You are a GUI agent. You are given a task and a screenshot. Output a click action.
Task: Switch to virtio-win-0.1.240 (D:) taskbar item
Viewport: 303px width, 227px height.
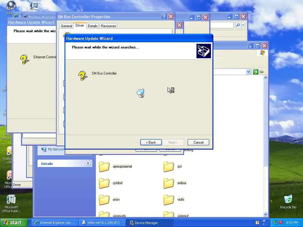coord(102,223)
